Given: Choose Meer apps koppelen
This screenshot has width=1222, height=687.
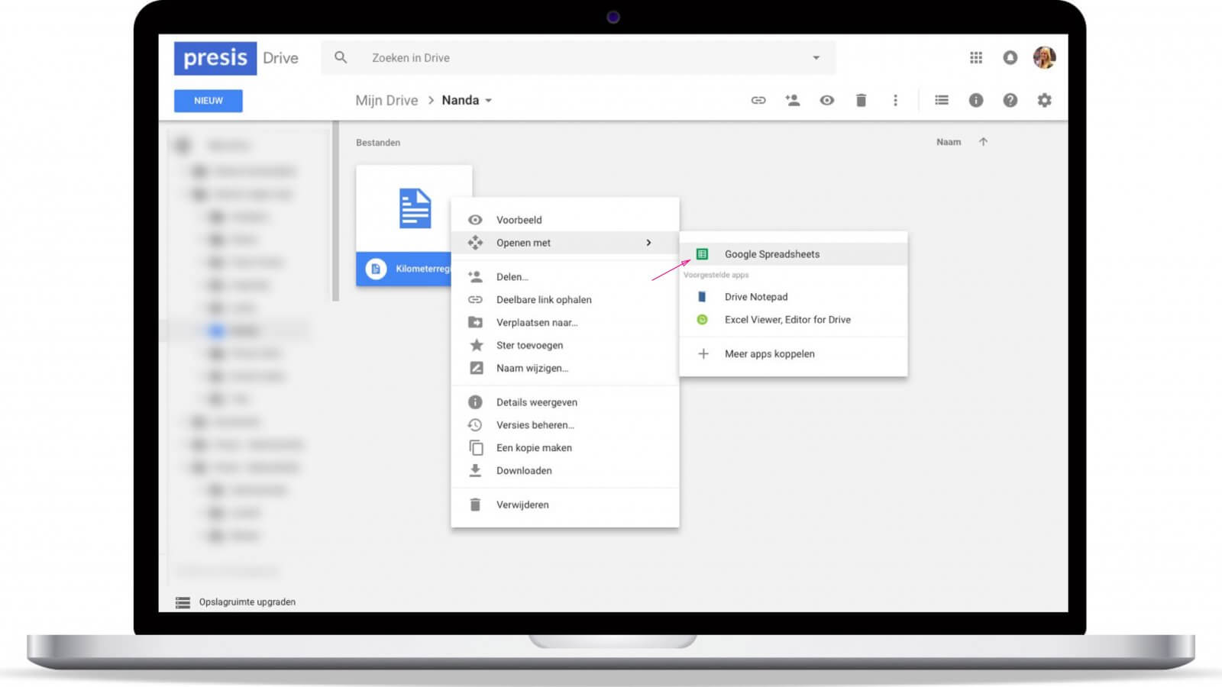Looking at the screenshot, I should tap(794, 354).
